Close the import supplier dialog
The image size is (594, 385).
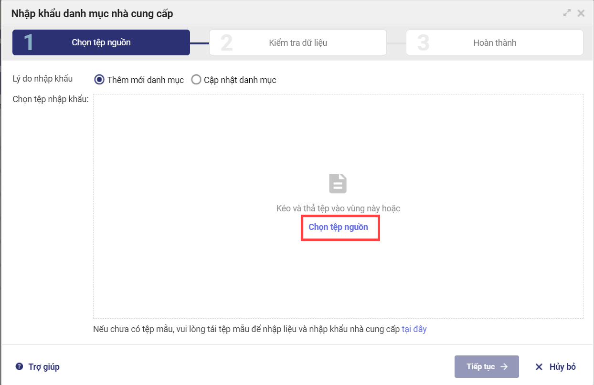click(x=581, y=13)
